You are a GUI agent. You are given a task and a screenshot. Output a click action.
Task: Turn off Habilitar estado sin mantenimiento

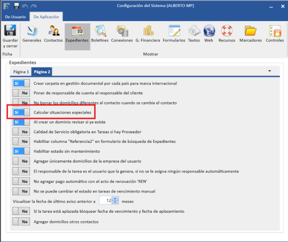pos(21,151)
